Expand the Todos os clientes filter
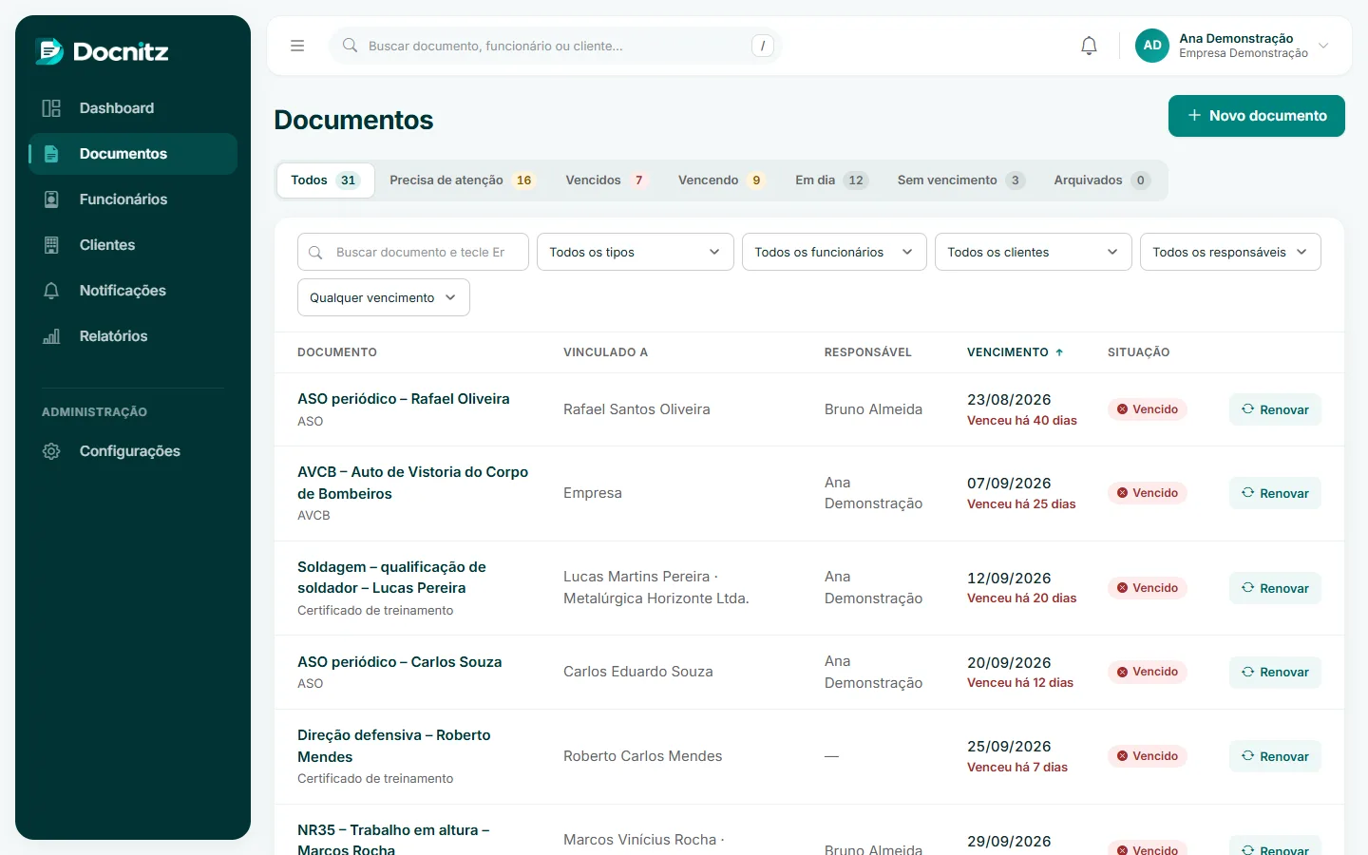The image size is (1368, 855). coord(1034,252)
